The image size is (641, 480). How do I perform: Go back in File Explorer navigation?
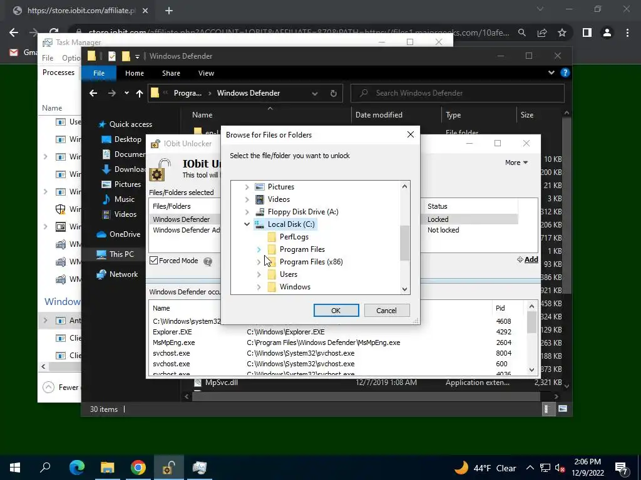click(x=94, y=94)
